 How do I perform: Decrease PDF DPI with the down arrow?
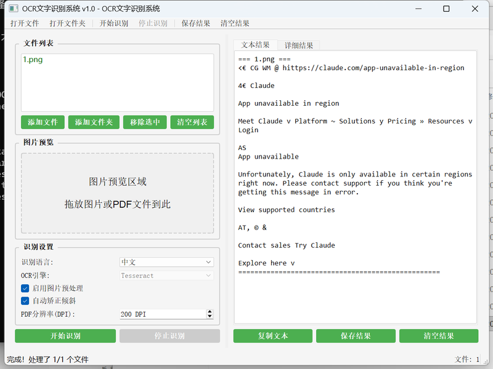click(210, 317)
